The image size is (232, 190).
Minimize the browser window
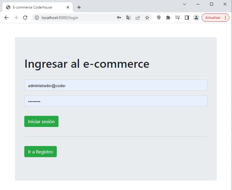coord(198,4)
